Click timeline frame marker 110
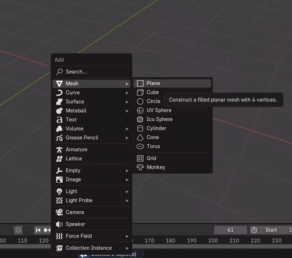This screenshot has height=258, width=292. pos(22,241)
